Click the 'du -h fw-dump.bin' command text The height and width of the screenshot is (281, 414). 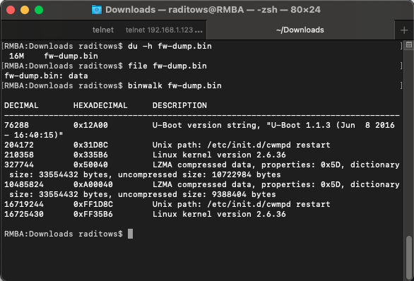coord(170,46)
